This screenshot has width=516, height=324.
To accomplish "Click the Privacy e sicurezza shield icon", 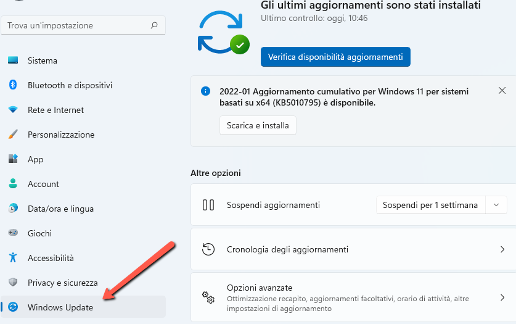I will (13, 283).
